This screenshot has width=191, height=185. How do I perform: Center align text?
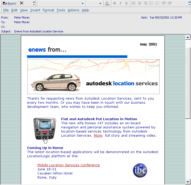(x=140, y=3)
